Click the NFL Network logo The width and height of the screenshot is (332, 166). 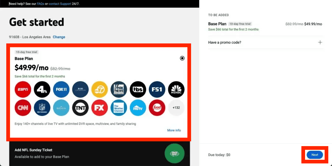click(42, 108)
